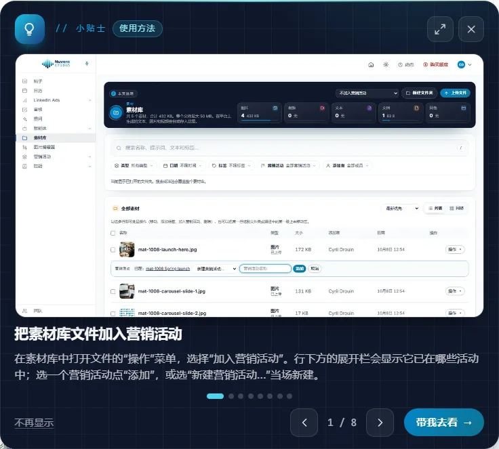Check the box for mat-1008-carousel-slide-2.jpg
499x449 pixels.
point(113,314)
